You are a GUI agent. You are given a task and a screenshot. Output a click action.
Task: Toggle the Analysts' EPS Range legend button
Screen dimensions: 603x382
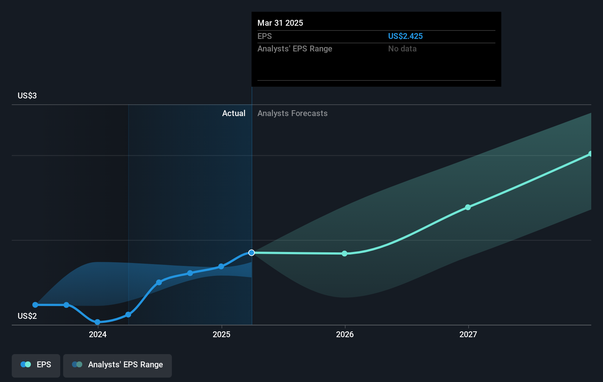click(118, 365)
